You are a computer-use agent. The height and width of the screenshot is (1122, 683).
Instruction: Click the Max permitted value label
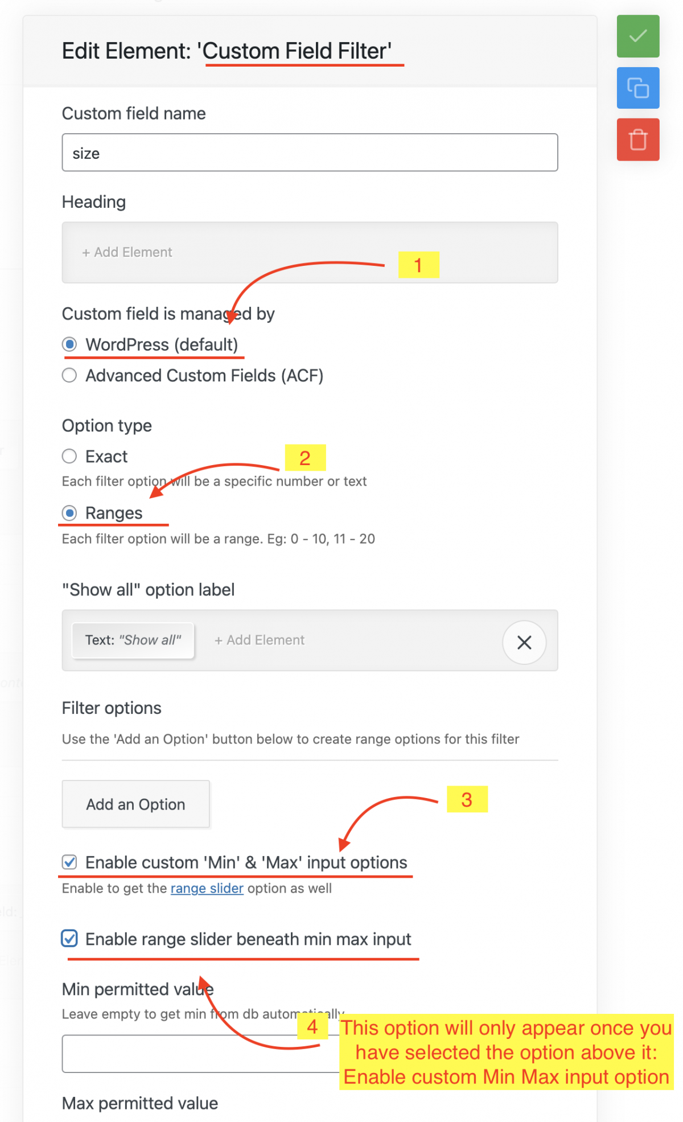[140, 1103]
